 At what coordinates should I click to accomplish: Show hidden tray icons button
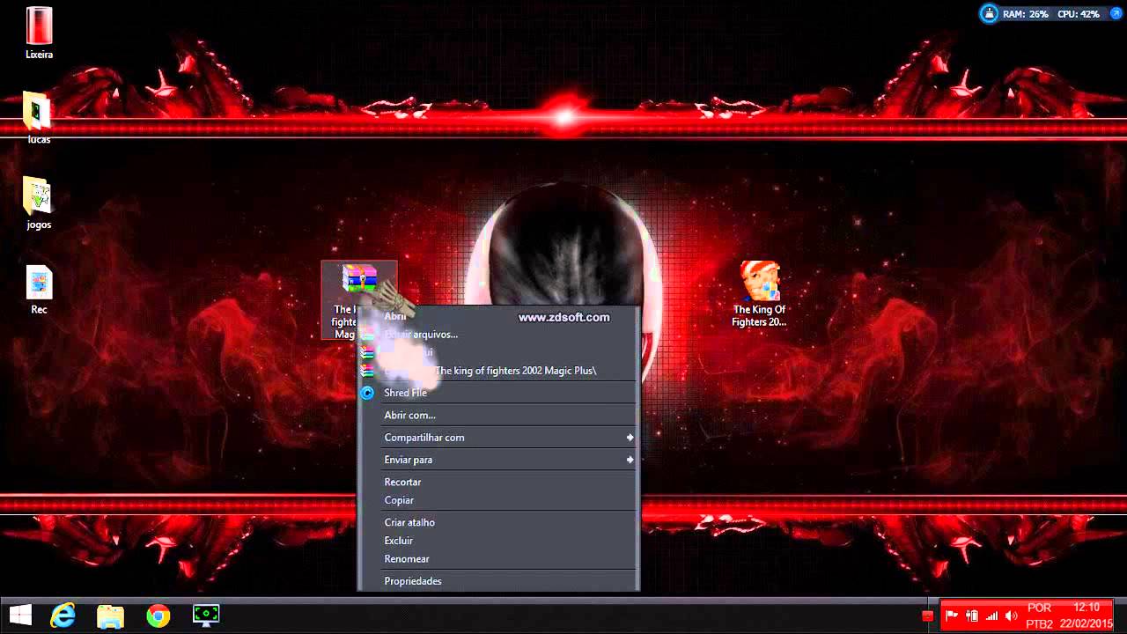pos(927,616)
